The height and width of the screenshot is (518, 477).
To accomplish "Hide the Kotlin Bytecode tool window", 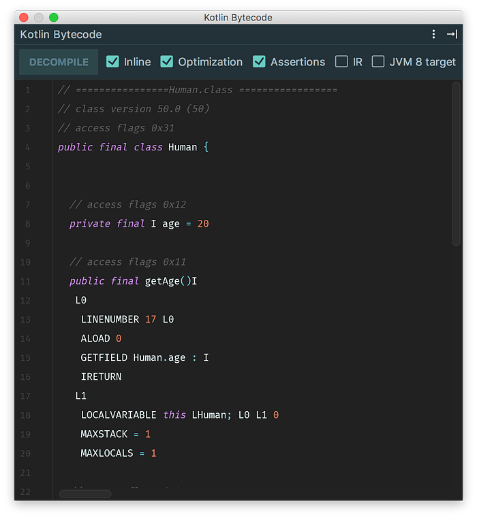I will [x=452, y=34].
